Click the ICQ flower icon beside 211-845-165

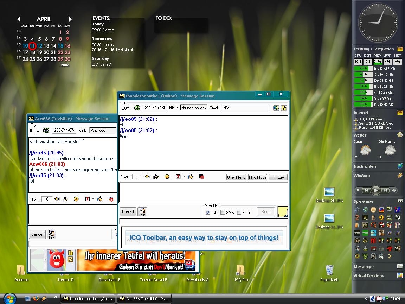click(x=137, y=108)
